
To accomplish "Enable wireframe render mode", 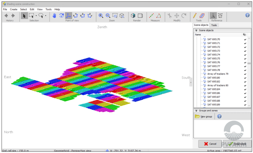I will tap(140, 16).
